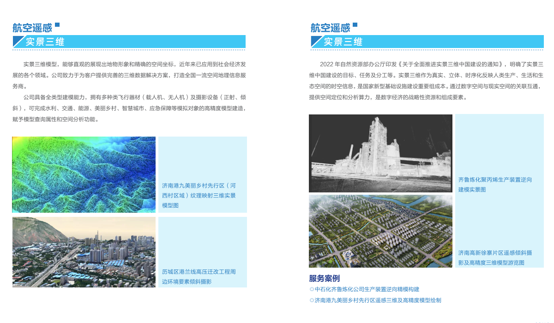
Task: Select the left-page 航空遥感 heading text
Action: tap(32, 28)
